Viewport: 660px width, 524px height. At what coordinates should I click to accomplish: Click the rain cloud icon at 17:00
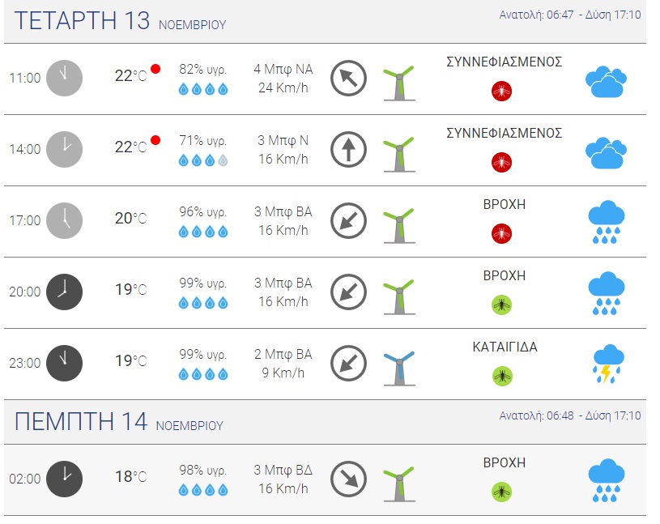[606, 221]
